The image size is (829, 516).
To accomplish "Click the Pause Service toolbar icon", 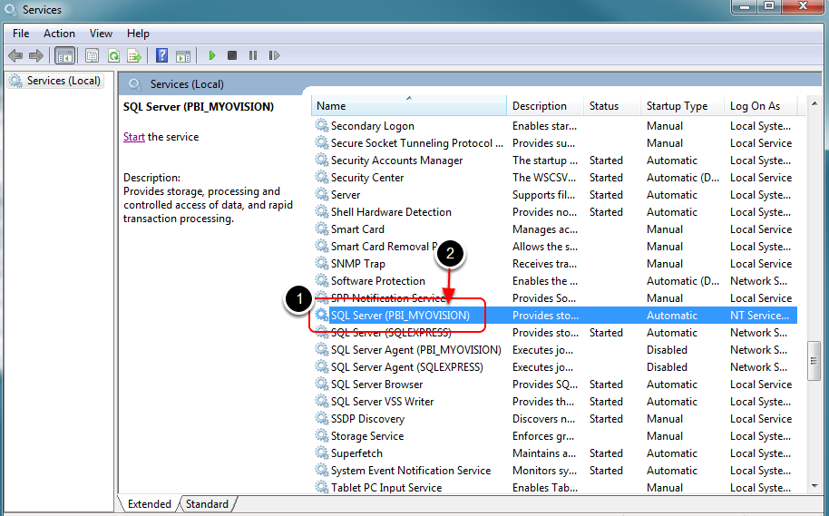I will click(253, 55).
